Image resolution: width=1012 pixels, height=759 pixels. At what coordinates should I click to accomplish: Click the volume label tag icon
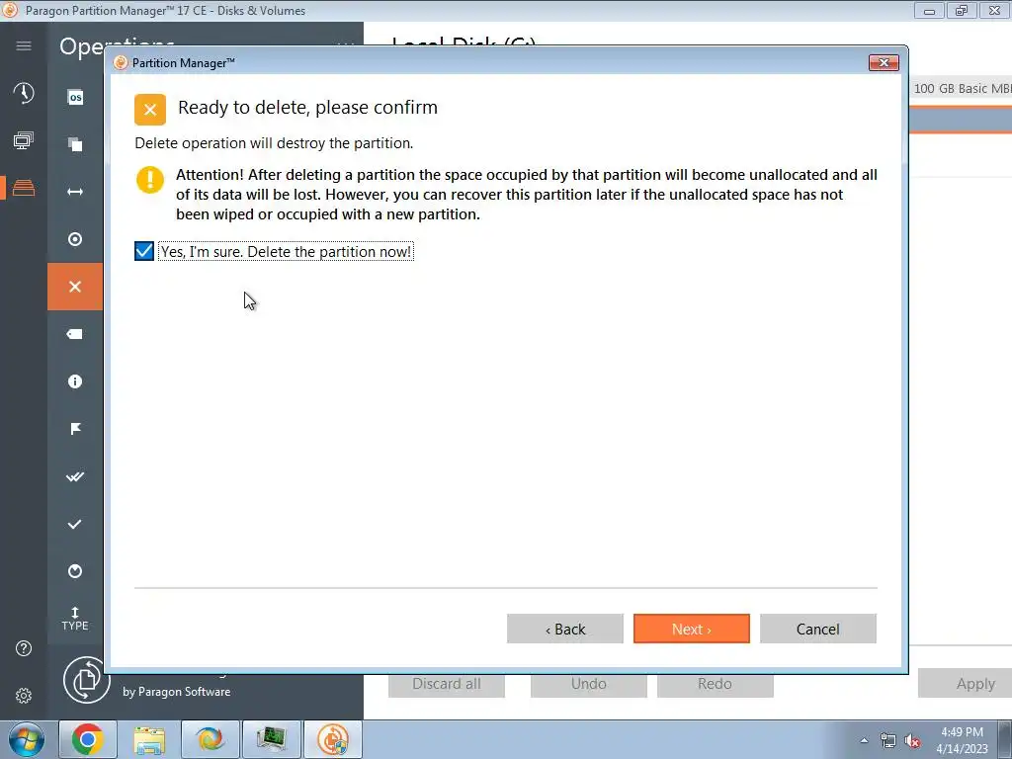pos(75,334)
